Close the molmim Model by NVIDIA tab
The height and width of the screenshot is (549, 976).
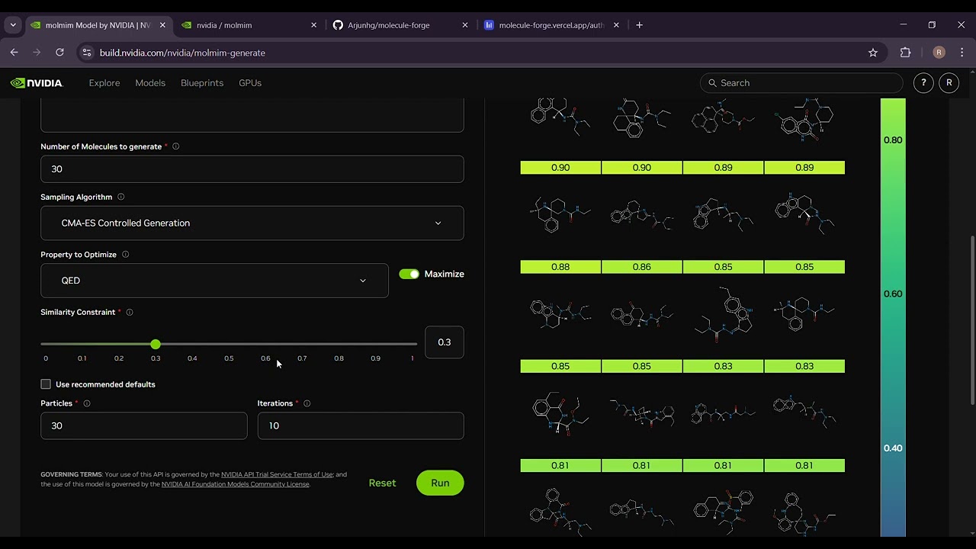[x=162, y=25]
